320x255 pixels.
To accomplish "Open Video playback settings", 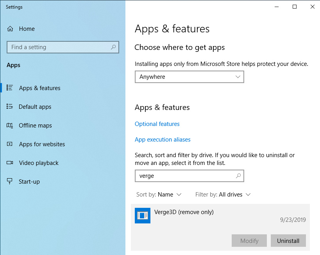I will 39,163.
